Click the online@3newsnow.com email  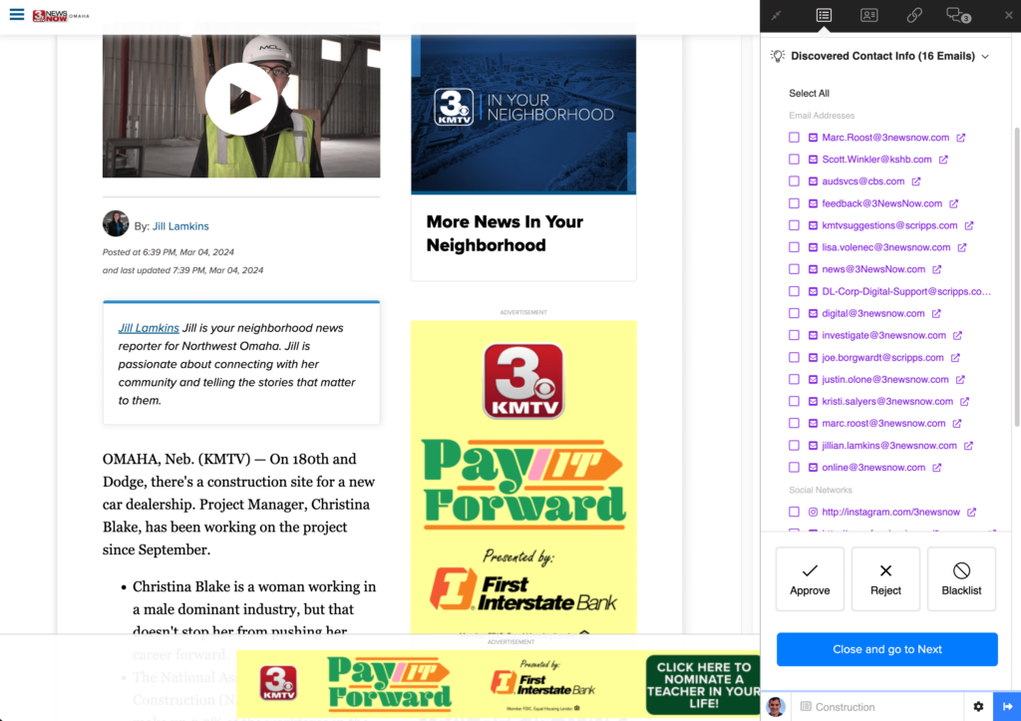[873, 468]
